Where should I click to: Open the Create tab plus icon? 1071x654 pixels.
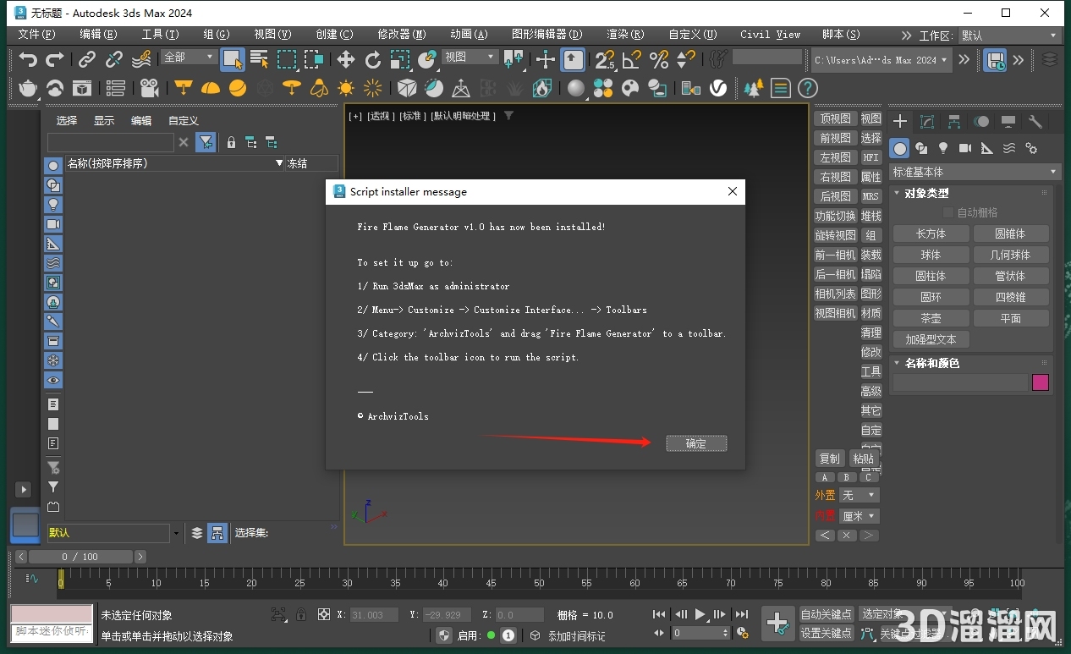pyautogui.click(x=900, y=122)
